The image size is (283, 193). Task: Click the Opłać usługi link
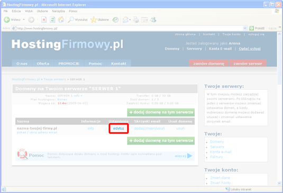pos(250,49)
